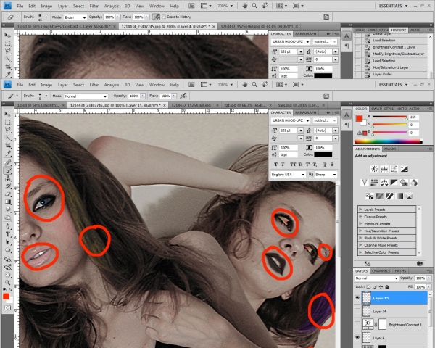
Task: Click the R value field showing 255
Action: (x=413, y=117)
